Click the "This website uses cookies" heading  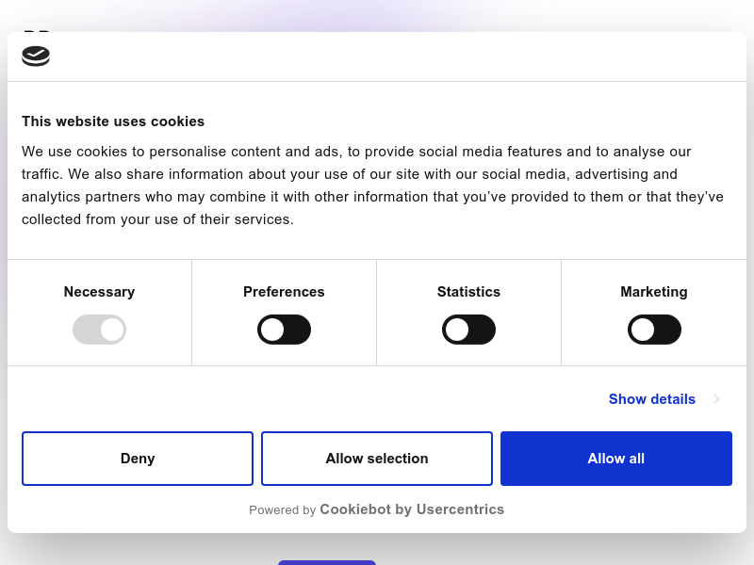[x=113, y=121]
